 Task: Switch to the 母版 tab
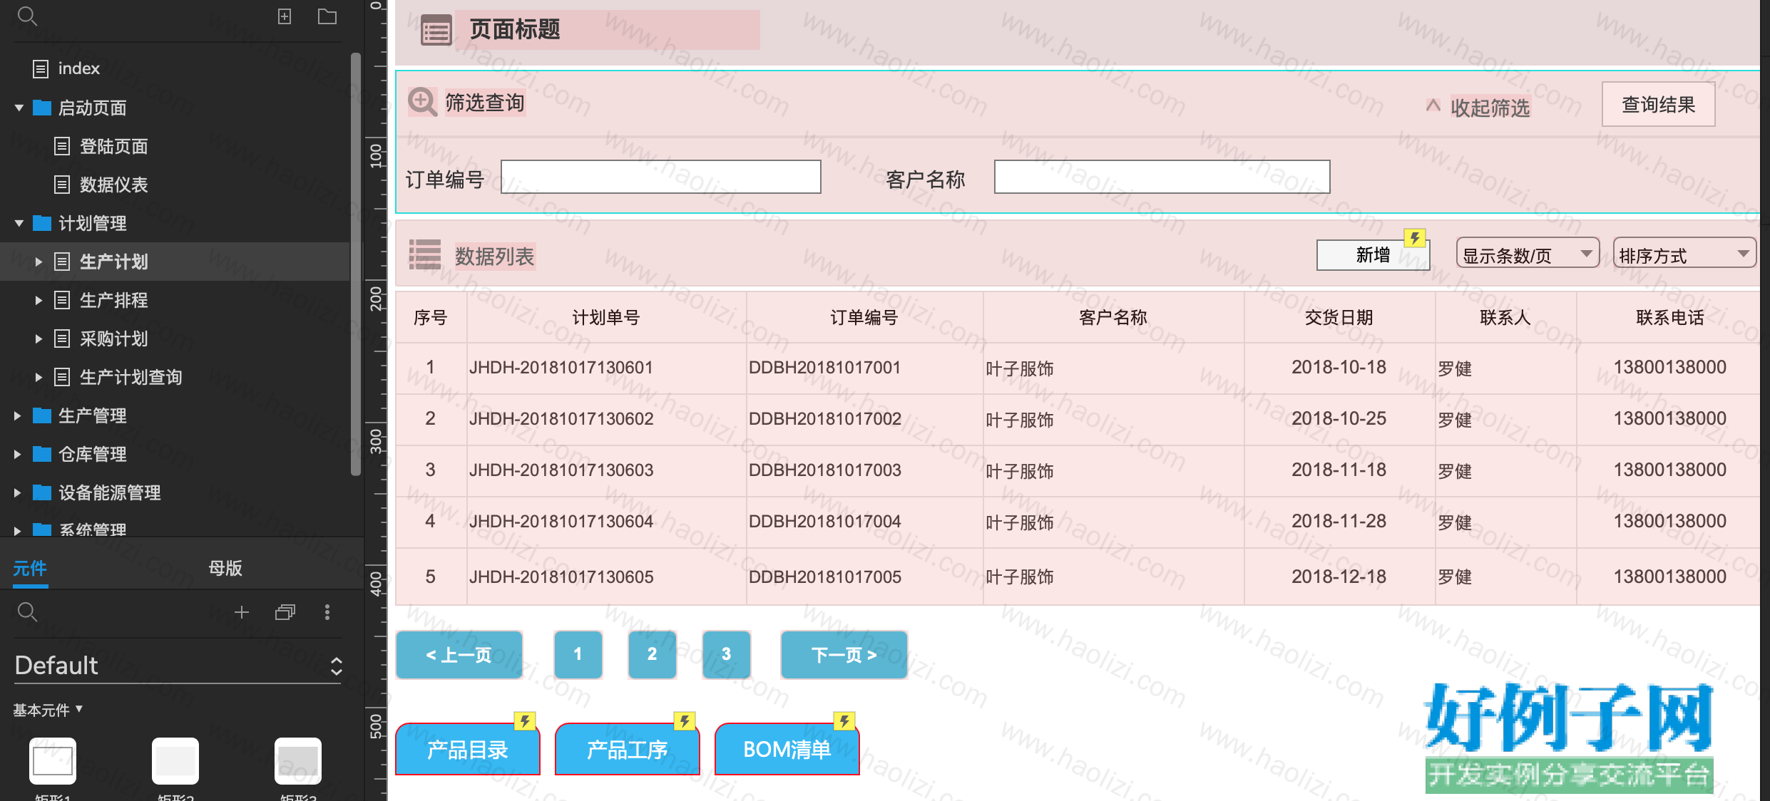click(x=225, y=568)
